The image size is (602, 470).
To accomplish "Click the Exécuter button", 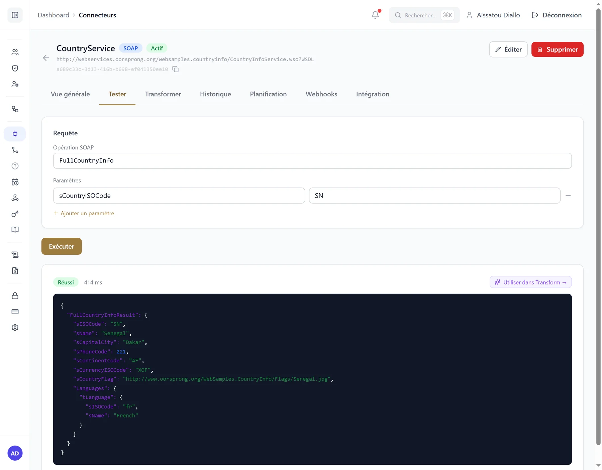I will [62, 246].
